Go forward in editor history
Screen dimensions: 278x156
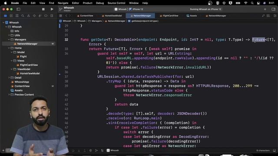[x=70, y=16]
